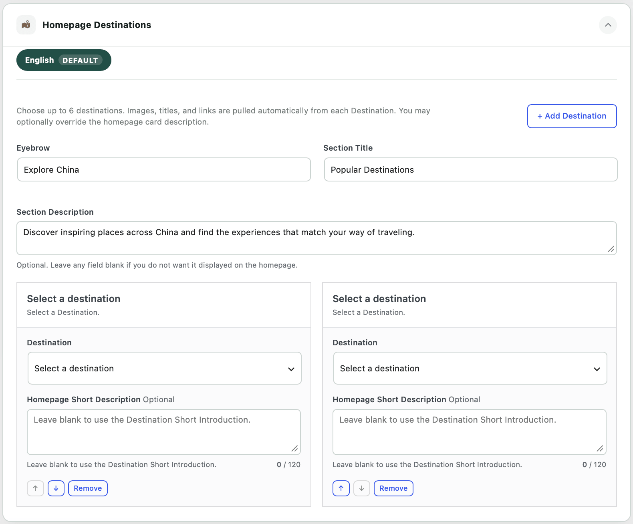Image resolution: width=633 pixels, height=524 pixels.
Task: Click the Add Destination button
Action: click(572, 116)
